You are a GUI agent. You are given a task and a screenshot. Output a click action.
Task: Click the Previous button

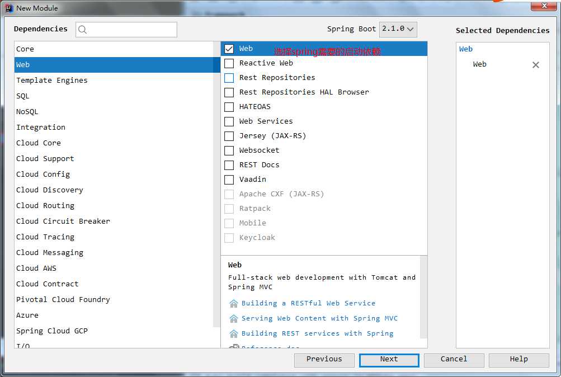click(324, 360)
